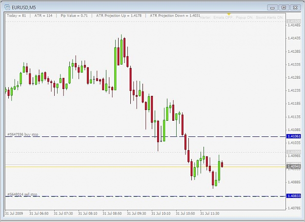305x222 pixels.
Task: Click the 'Pip Value = 0.71' text
Action: tap(74, 16)
